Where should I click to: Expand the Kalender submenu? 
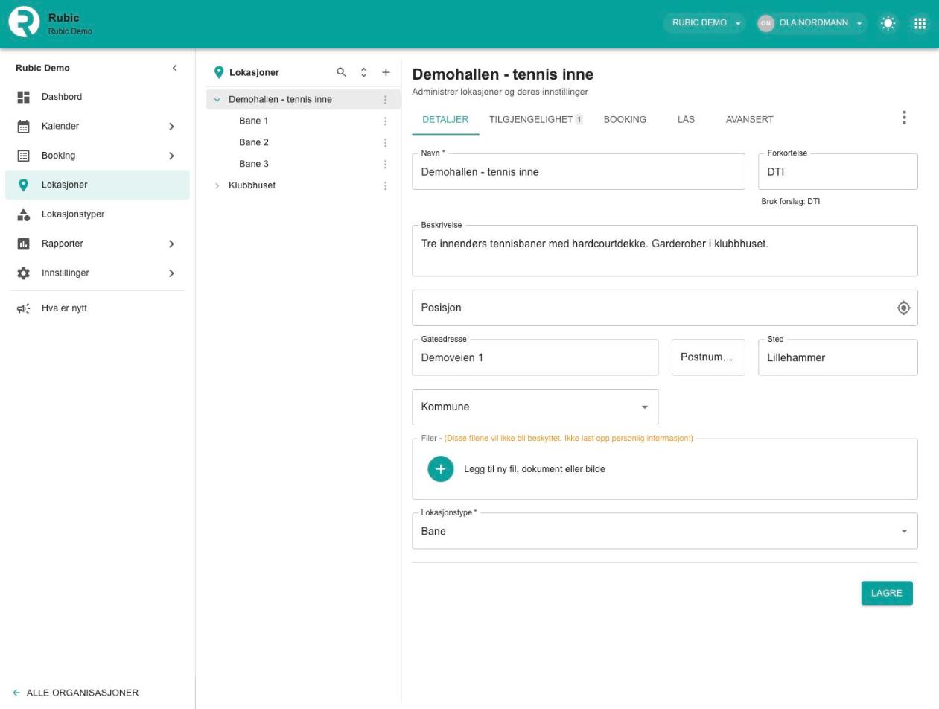click(x=171, y=127)
